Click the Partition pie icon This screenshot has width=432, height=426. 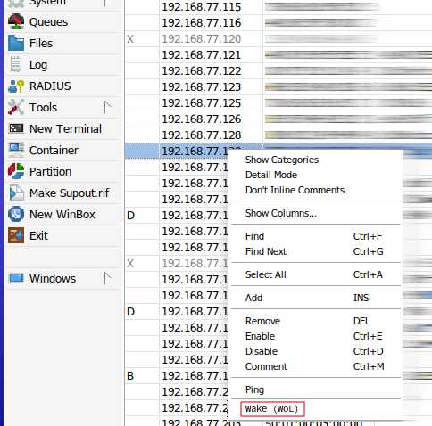point(16,171)
